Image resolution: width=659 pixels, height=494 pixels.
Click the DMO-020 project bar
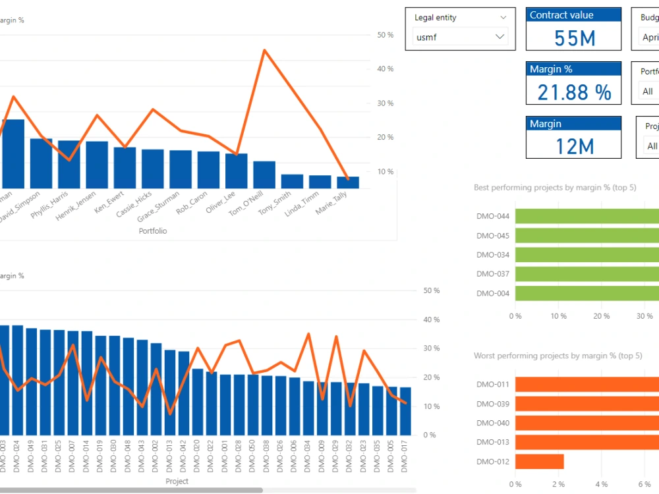click(x=198, y=402)
